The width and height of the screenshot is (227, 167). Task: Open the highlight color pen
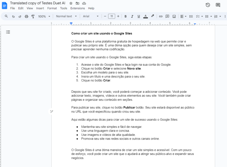tap(152, 16)
